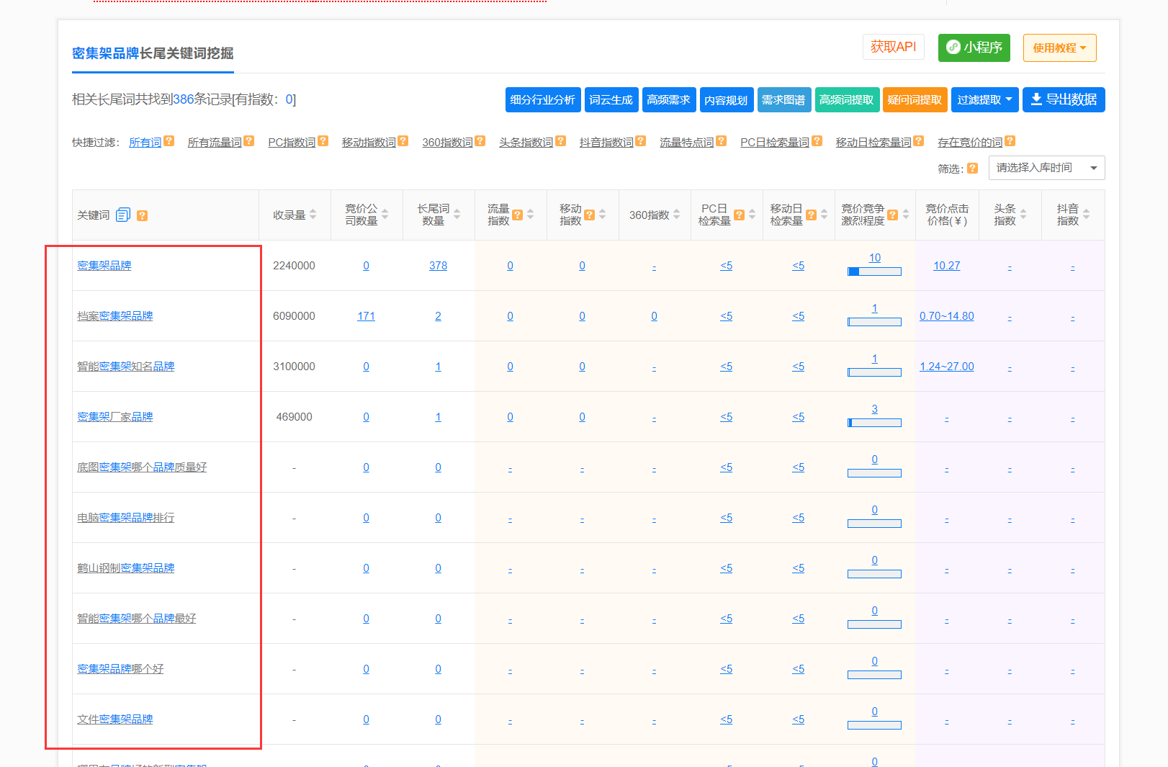Click the help icon on 流量指数 column header
Screen dimensions: 1168x767
point(518,214)
